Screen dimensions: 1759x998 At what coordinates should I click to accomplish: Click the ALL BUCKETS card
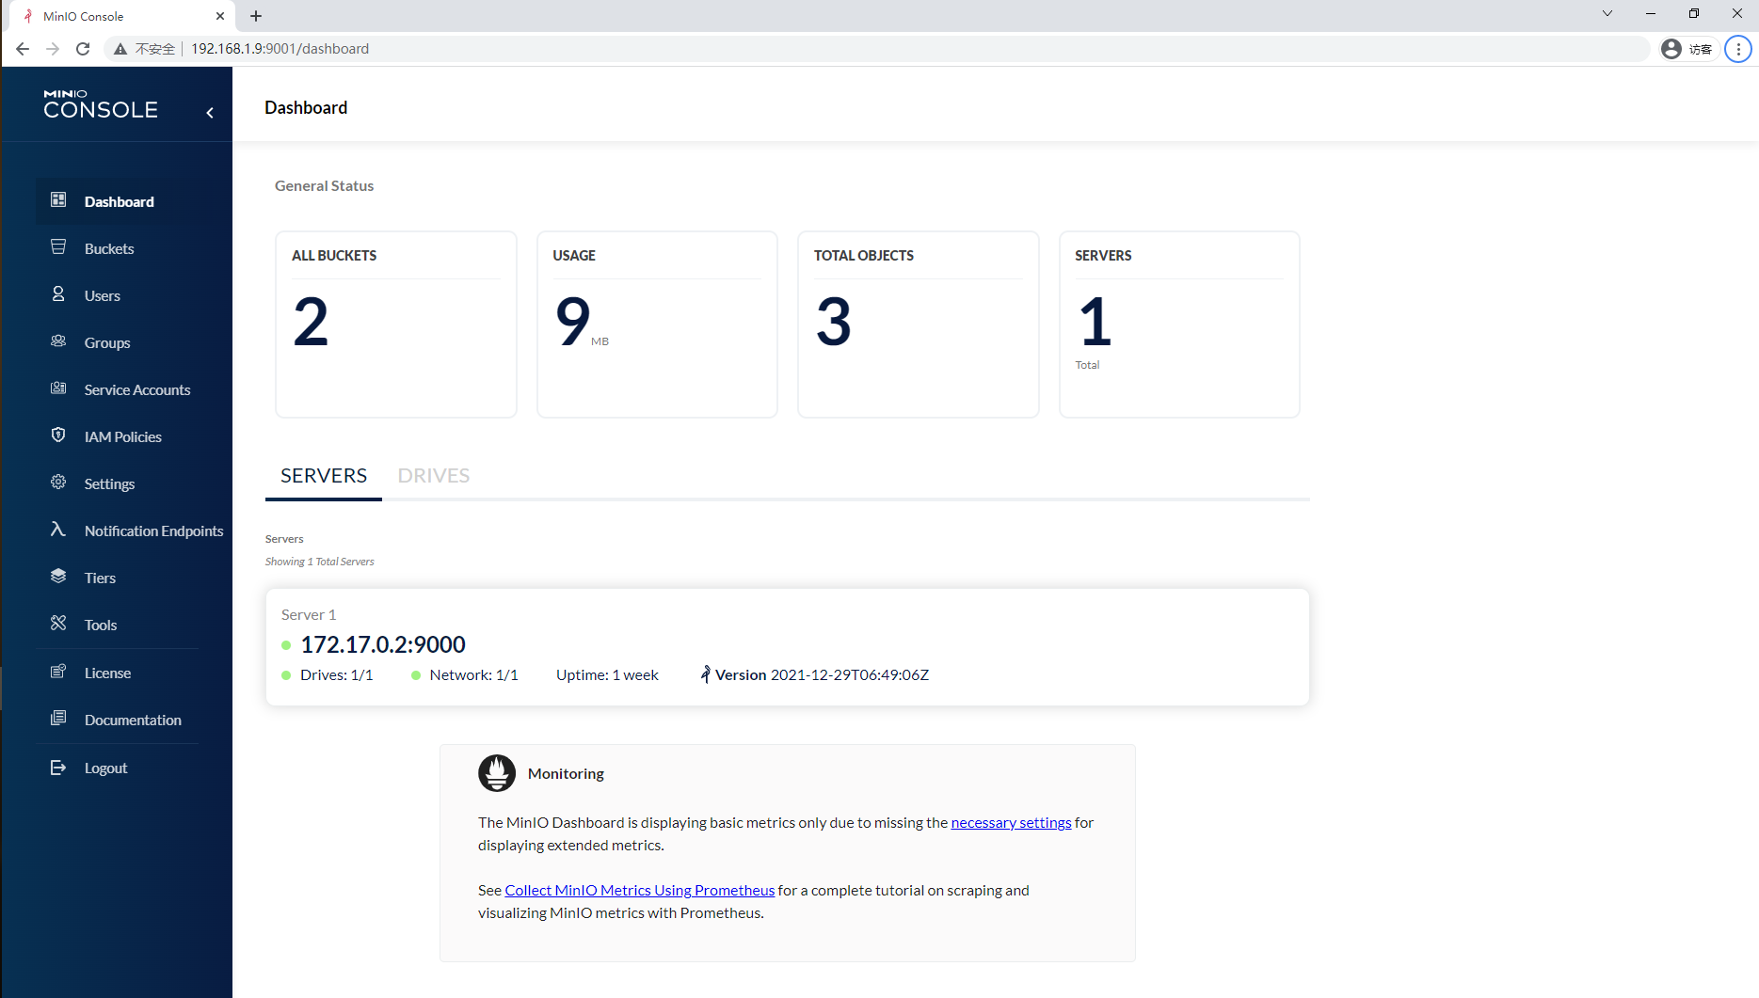pyautogui.click(x=395, y=324)
